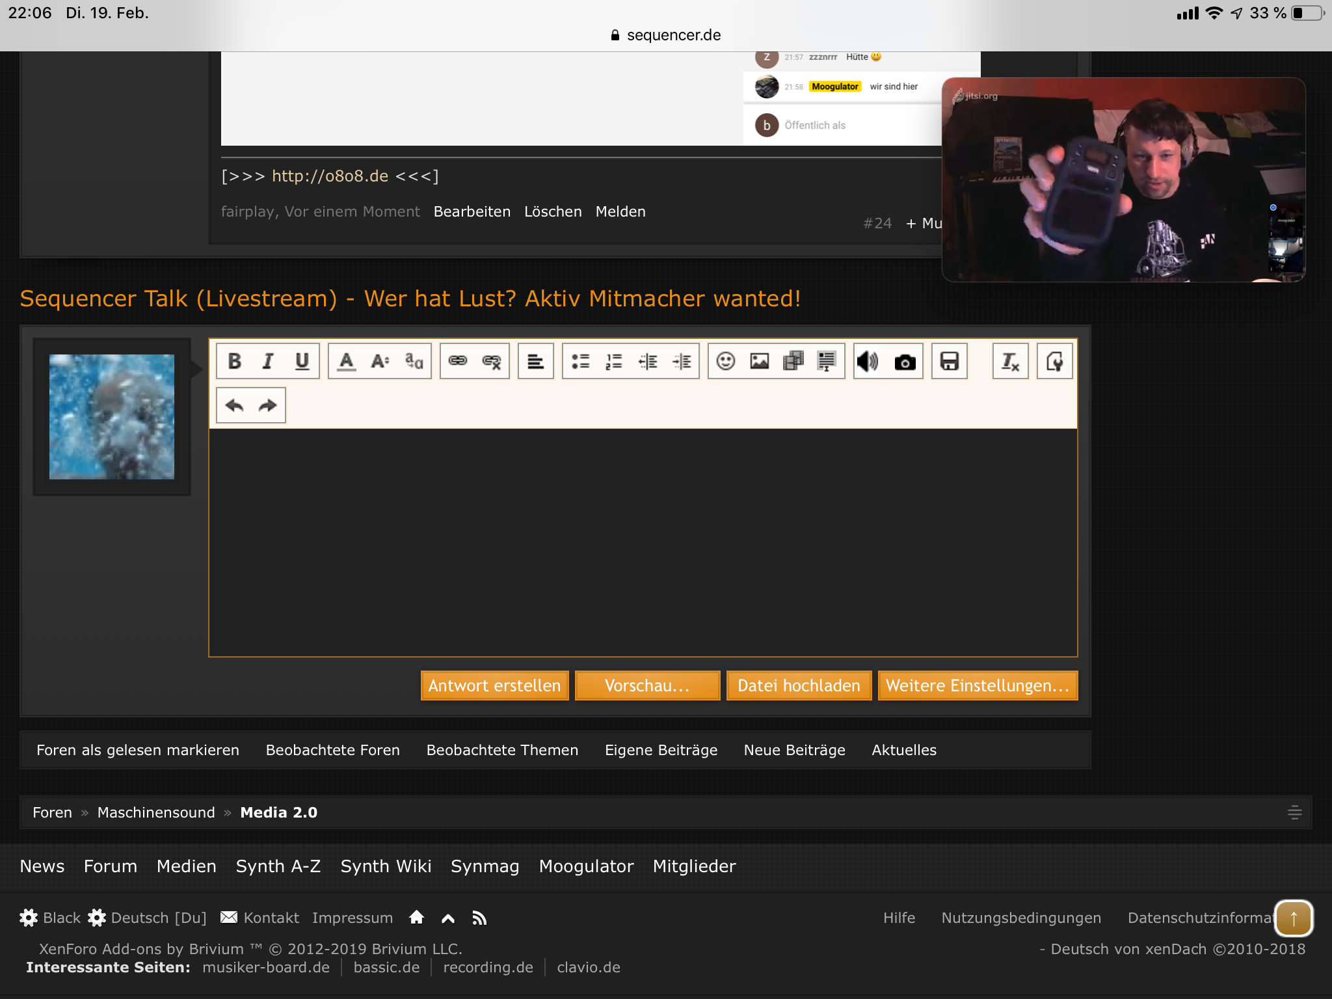The height and width of the screenshot is (999, 1332).
Task: Open the Synth Wiki navigation tab
Action: (386, 866)
